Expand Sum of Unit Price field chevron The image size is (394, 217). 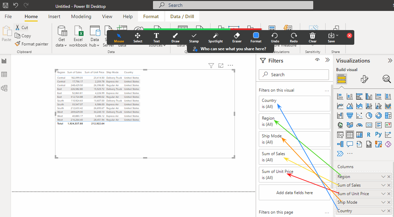[383, 194]
